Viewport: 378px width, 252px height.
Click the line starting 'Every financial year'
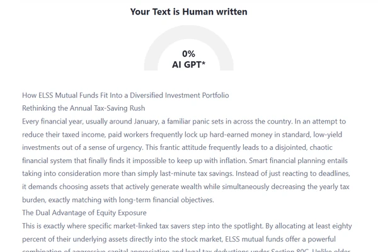pos(184,122)
